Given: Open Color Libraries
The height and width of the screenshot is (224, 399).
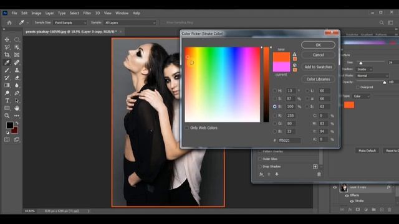Looking at the screenshot, I should 318,79.
